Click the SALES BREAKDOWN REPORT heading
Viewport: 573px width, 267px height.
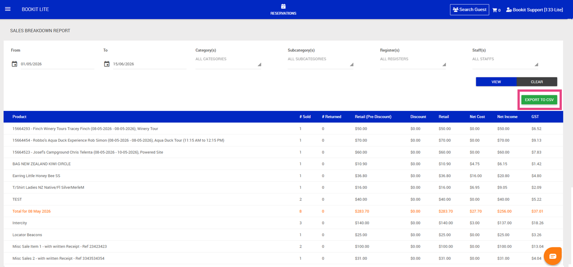point(40,31)
